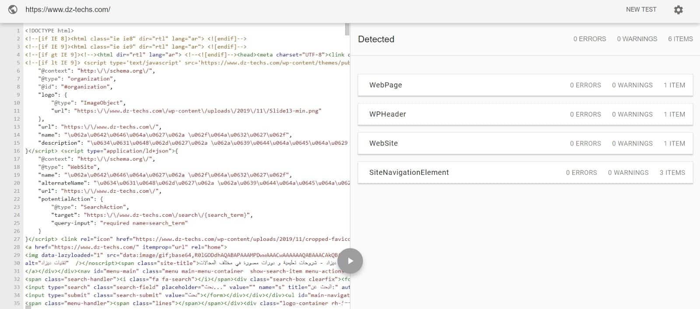Click the horizontal scrollbar thumb under code

pyautogui.click(x=28, y=307)
